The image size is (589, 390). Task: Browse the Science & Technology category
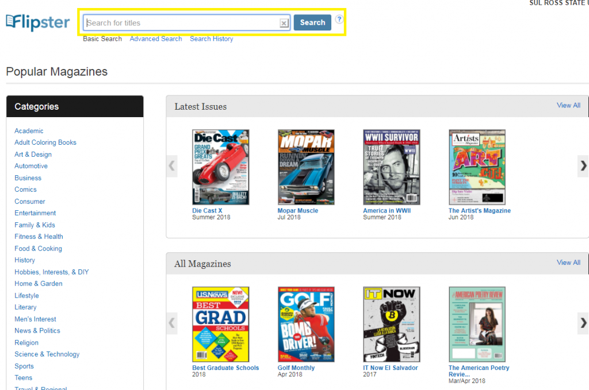[x=47, y=354]
